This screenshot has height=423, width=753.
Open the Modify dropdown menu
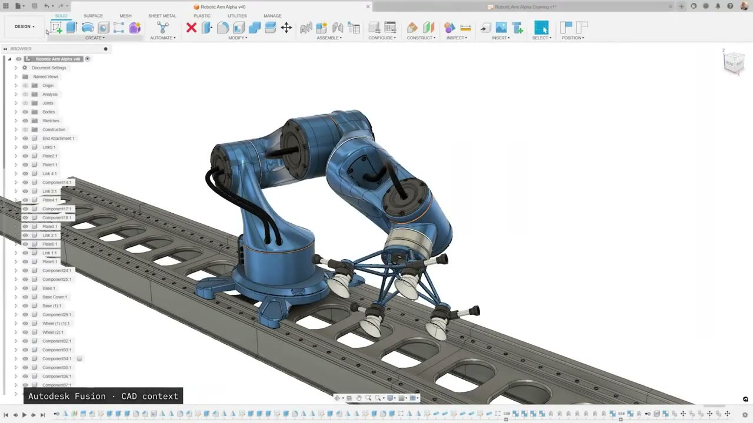[238, 38]
